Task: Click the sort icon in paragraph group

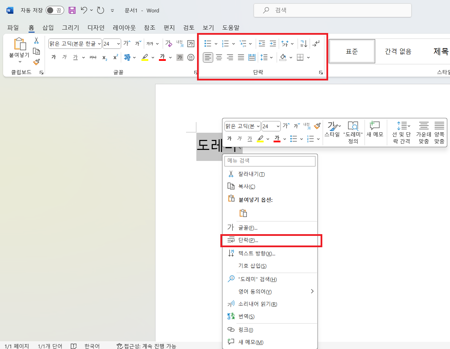Action: pyautogui.click(x=304, y=44)
